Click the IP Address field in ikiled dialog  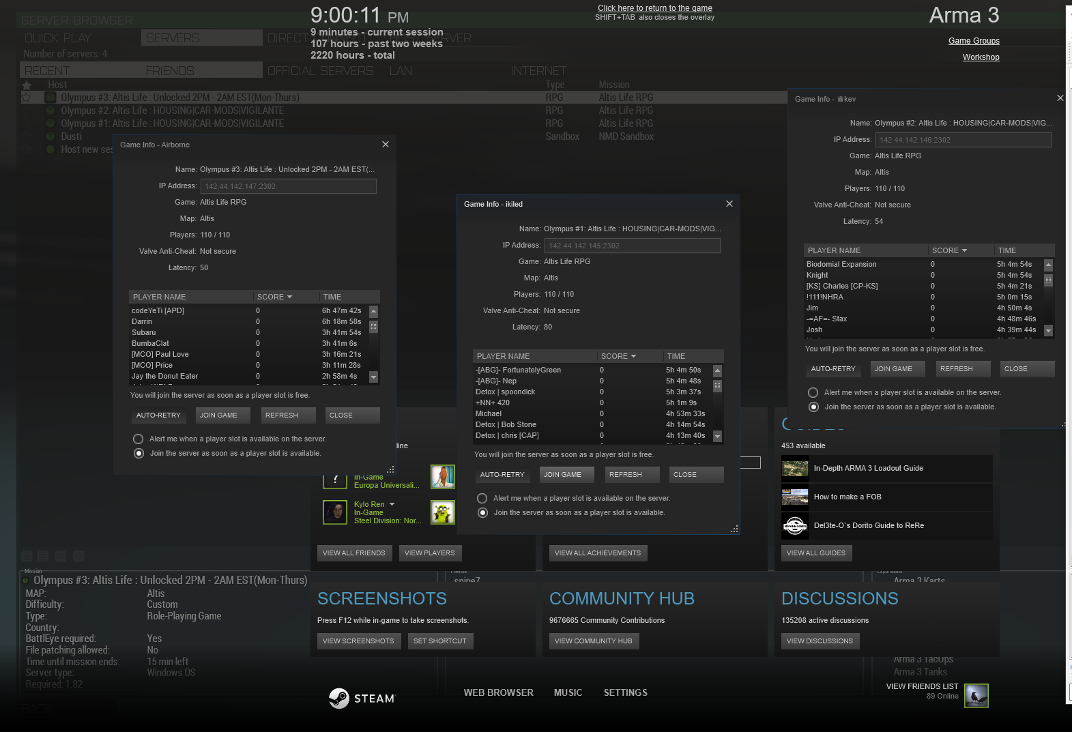point(633,245)
